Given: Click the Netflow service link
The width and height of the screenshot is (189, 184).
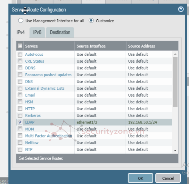Looking at the screenshot, I should pyautogui.click(x=32, y=143).
